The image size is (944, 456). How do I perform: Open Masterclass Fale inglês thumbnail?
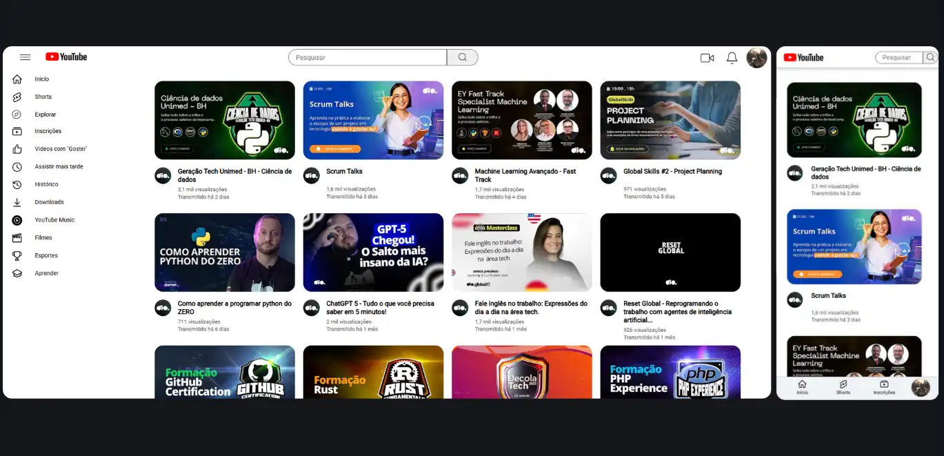(x=522, y=252)
